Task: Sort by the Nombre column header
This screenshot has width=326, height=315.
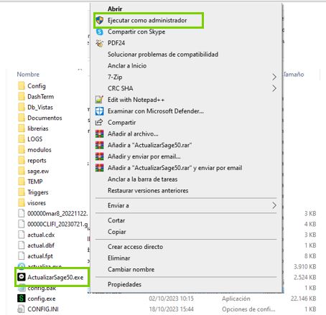Action: 28,74
